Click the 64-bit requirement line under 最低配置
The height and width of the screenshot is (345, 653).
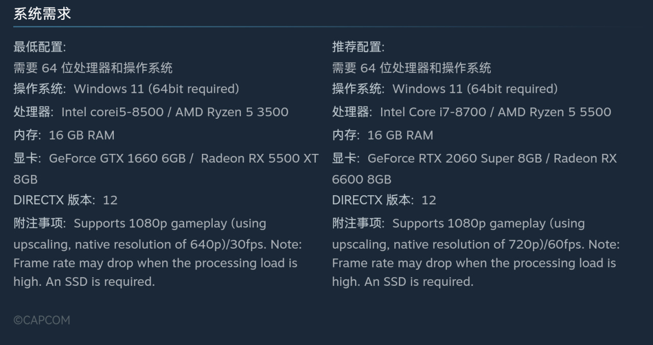click(93, 68)
